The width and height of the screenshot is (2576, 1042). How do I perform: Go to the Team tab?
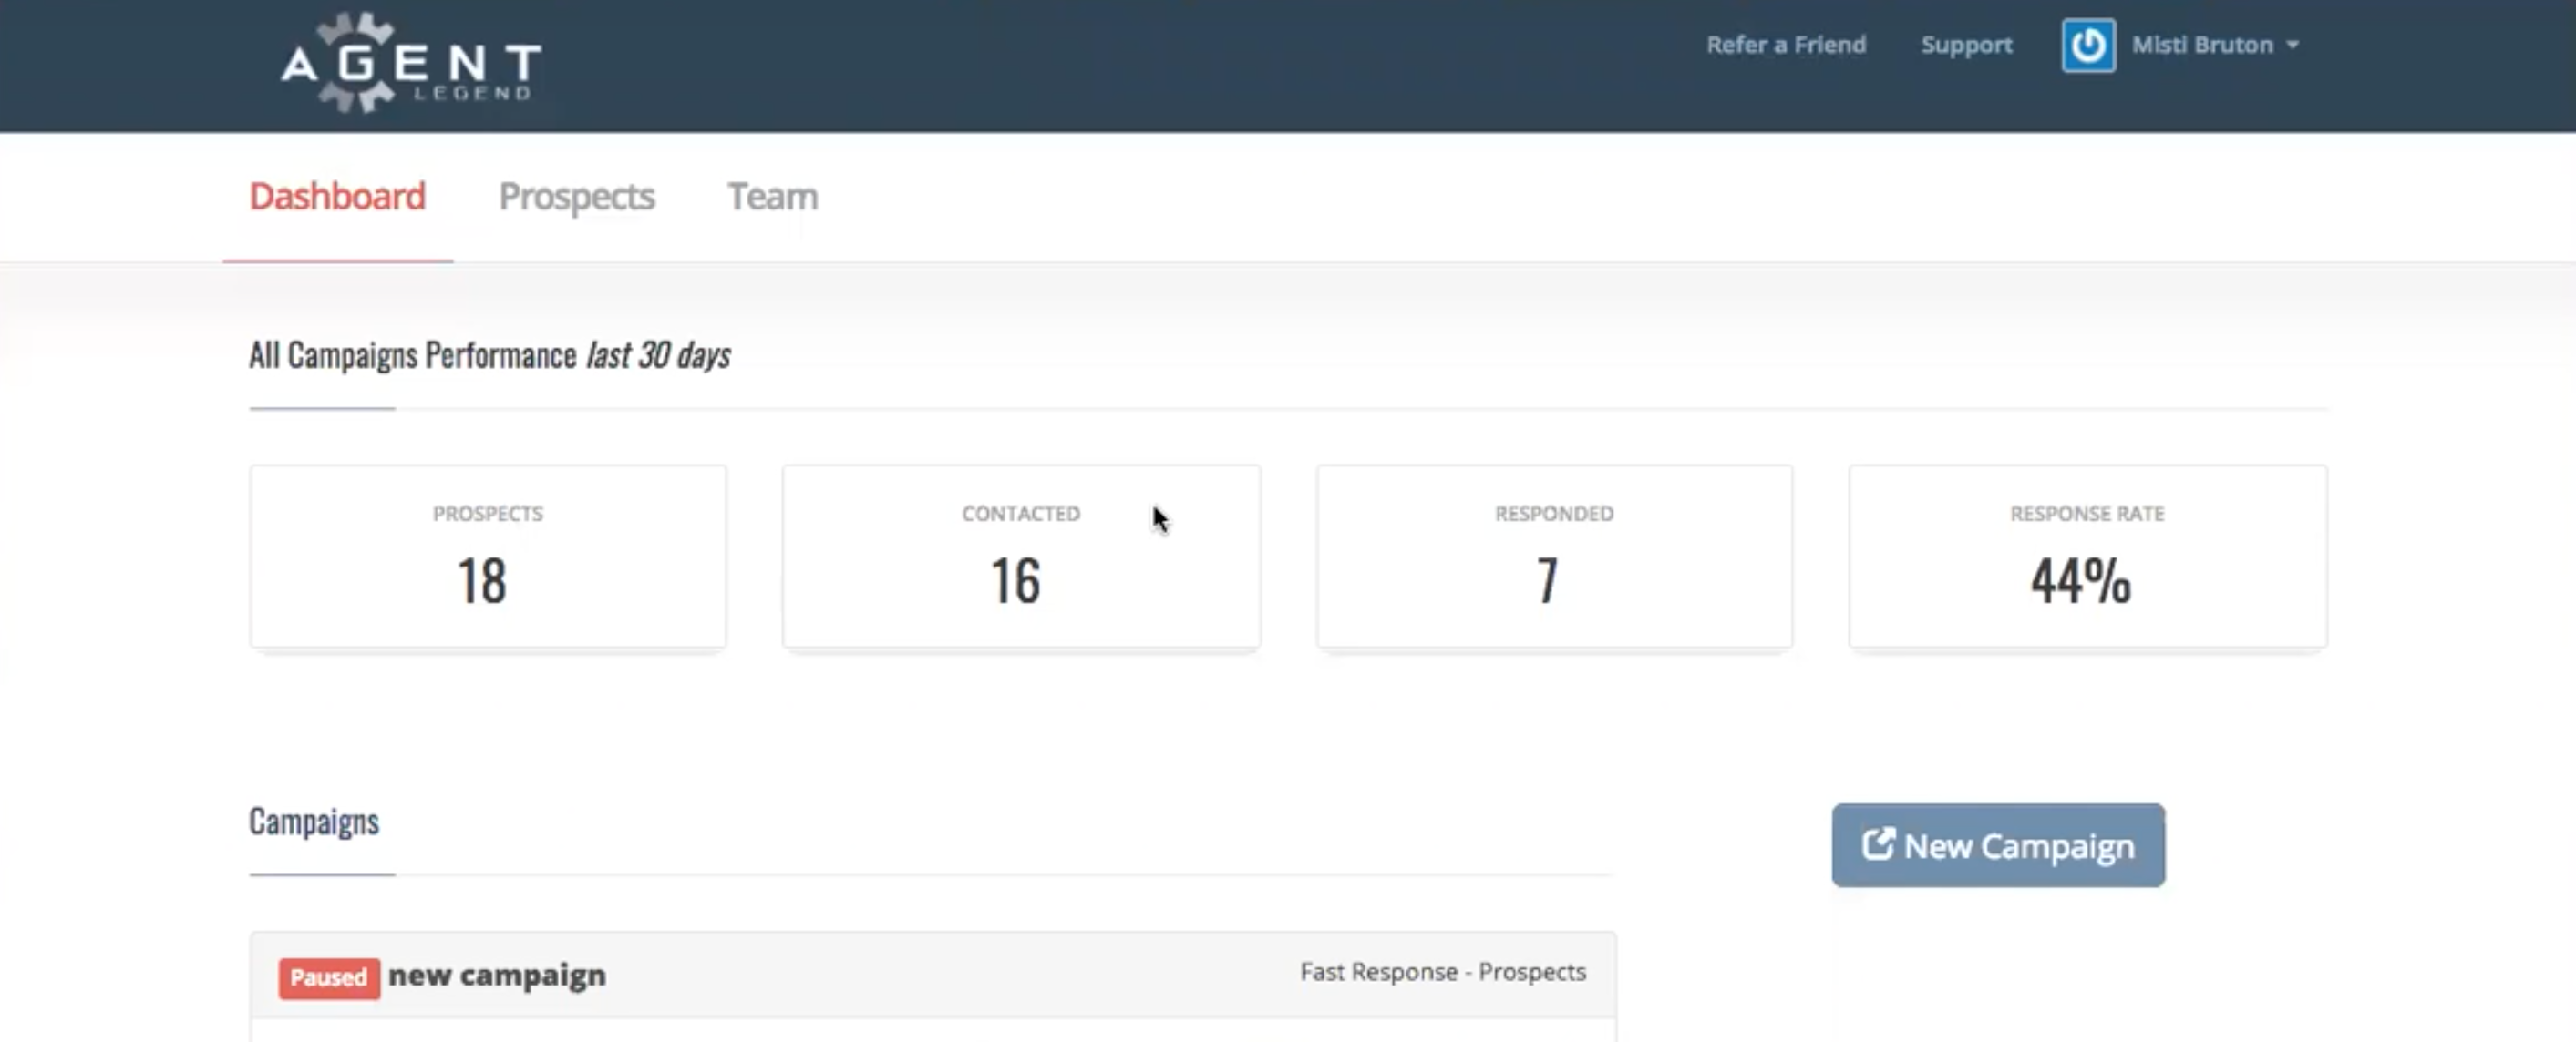[x=772, y=196]
